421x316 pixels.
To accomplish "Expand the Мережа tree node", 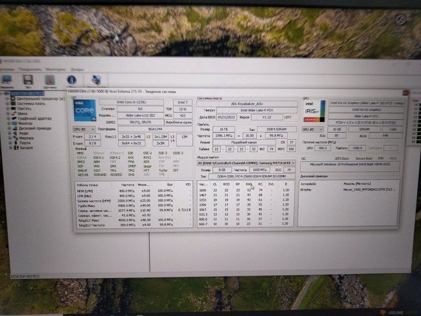I will 10,138.
